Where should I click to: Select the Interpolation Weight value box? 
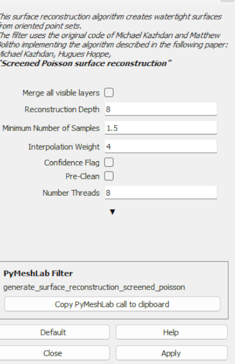point(160,147)
